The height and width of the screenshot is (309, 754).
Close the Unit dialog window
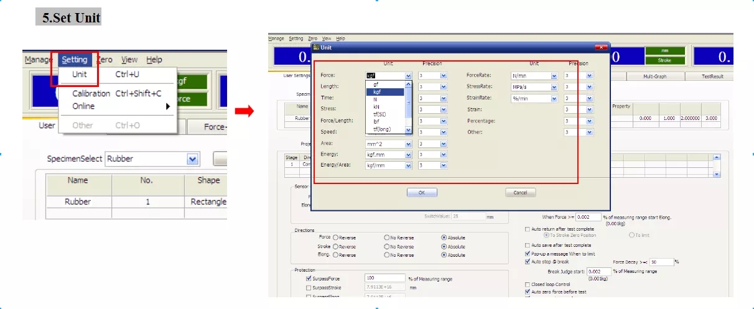pos(600,47)
